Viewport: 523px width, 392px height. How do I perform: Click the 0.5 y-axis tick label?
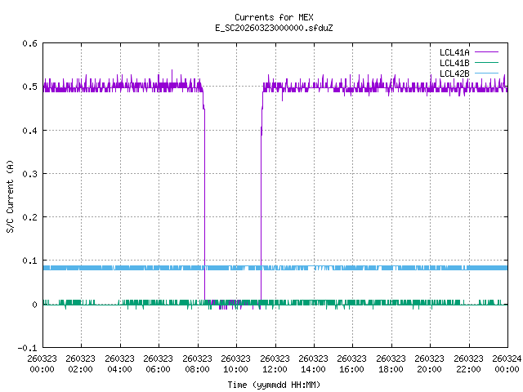(29, 87)
